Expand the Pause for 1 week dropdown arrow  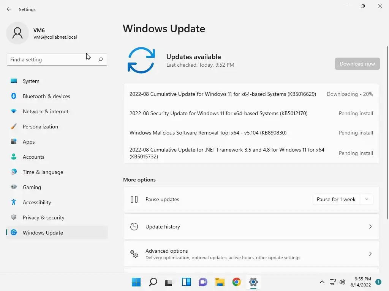tap(367, 199)
